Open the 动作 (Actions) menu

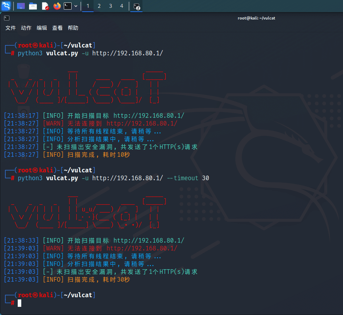[x=26, y=28]
